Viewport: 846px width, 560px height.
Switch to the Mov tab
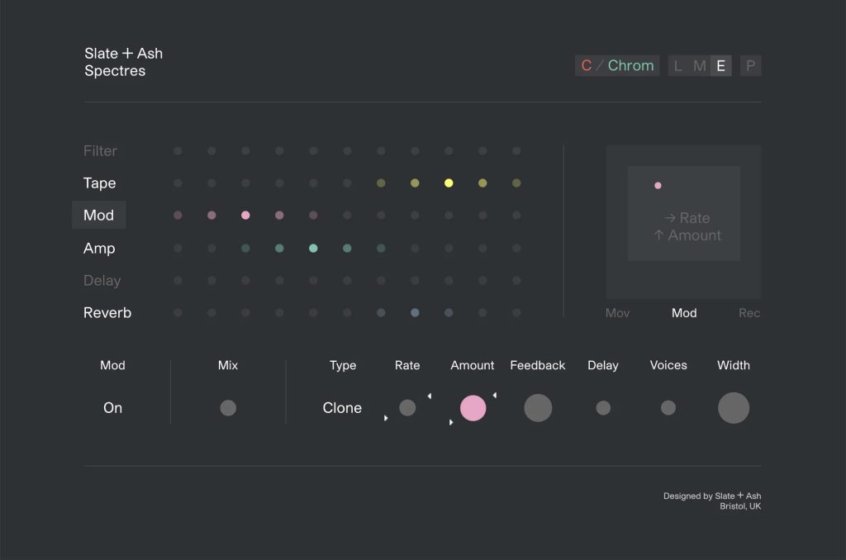617,313
